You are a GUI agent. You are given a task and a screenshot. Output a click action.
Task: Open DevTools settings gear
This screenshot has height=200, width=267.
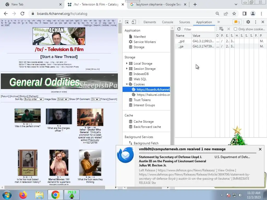248,22
